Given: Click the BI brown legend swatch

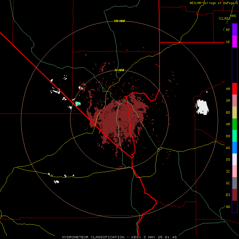Looking at the screenshot, I should tap(234, 195).
